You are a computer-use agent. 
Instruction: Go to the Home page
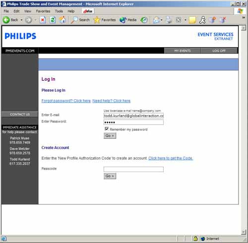62,20
